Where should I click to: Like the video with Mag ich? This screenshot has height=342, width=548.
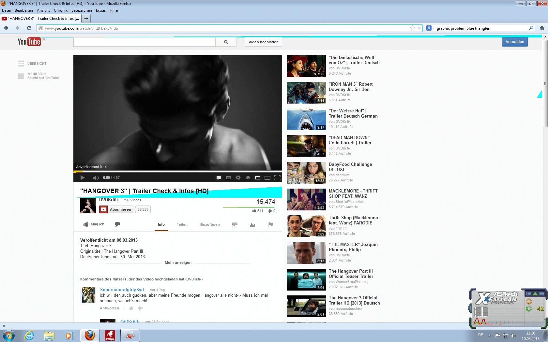point(94,224)
